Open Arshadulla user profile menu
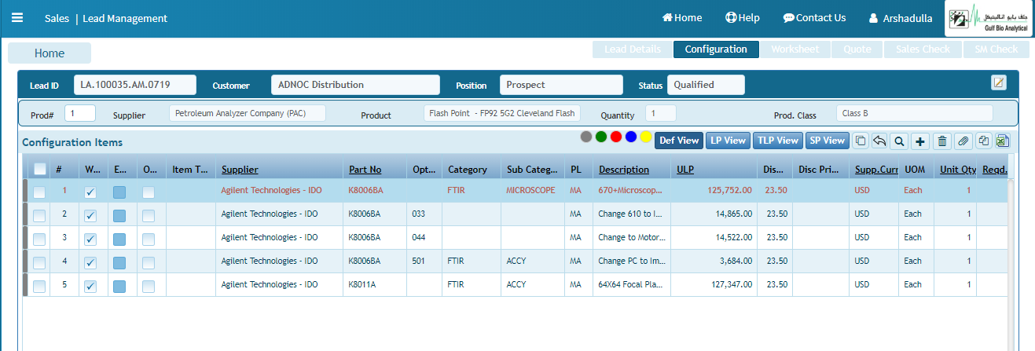The width and height of the screenshot is (1035, 351). click(901, 18)
